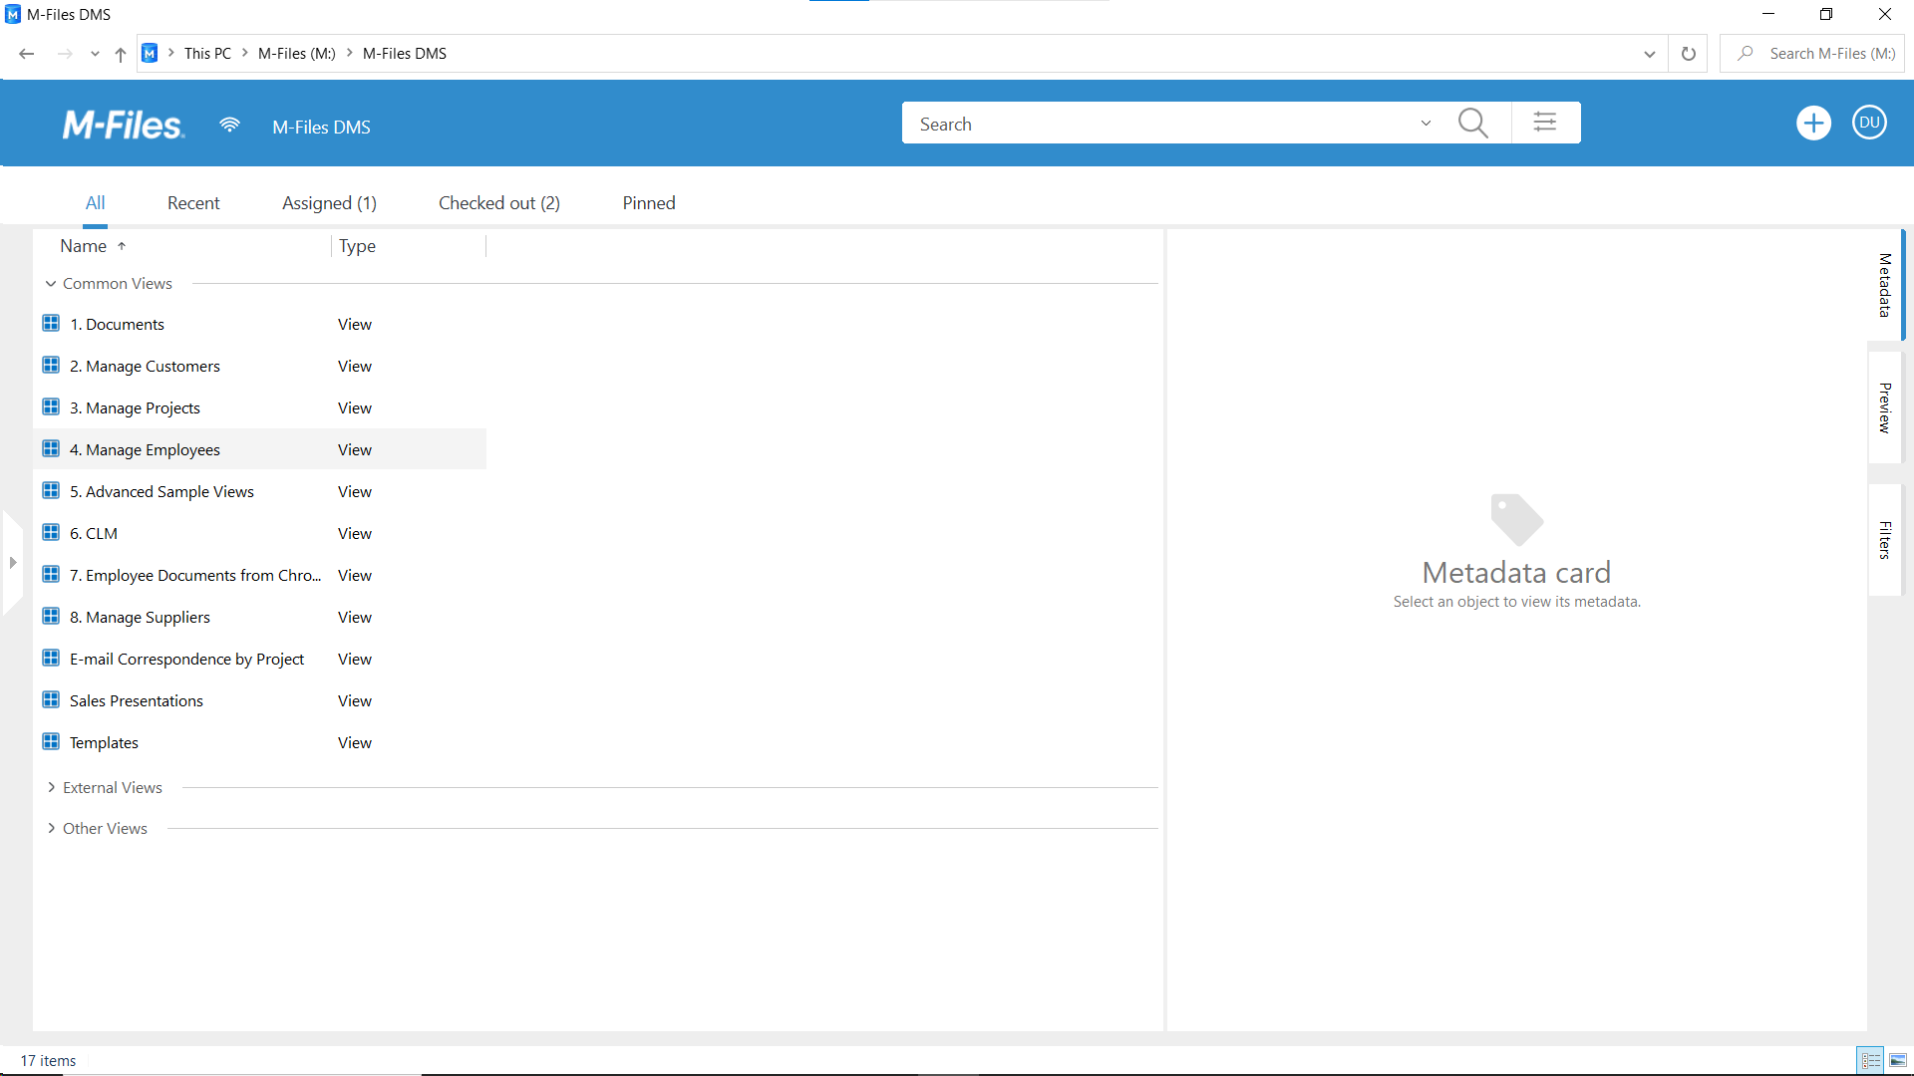This screenshot has height=1076, width=1914.
Task: Click the Templates view icon
Action: pyautogui.click(x=51, y=741)
